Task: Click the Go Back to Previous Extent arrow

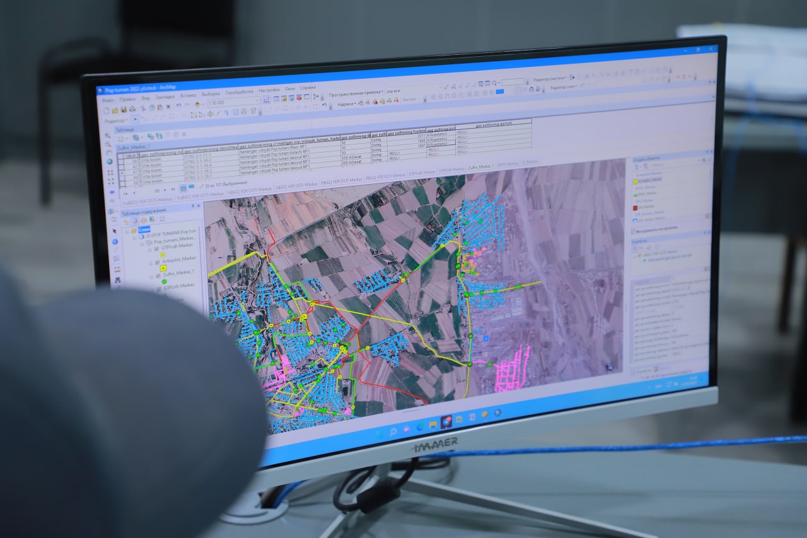Action: pos(112,192)
